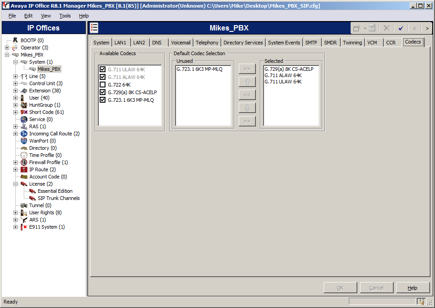
Task: Click the delete record X icon
Action: (387, 28)
